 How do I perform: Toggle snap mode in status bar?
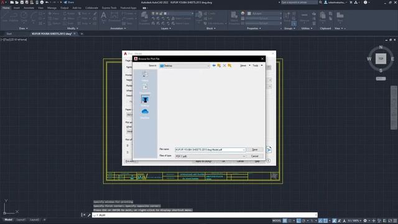coord(290,221)
